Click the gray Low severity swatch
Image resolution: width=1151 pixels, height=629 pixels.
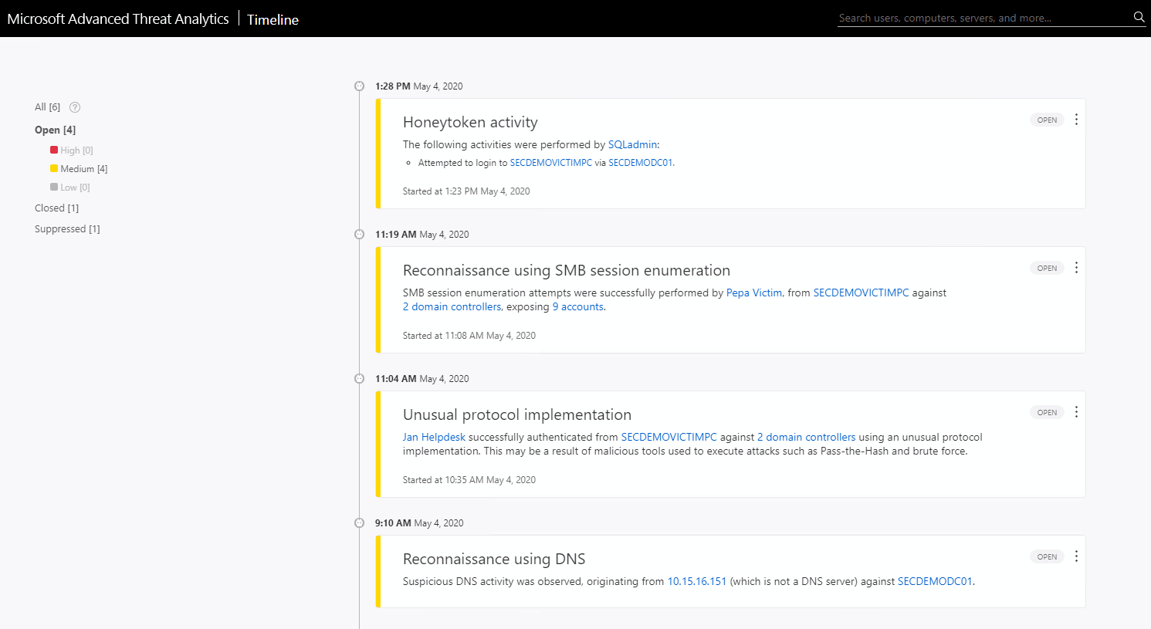(x=54, y=187)
